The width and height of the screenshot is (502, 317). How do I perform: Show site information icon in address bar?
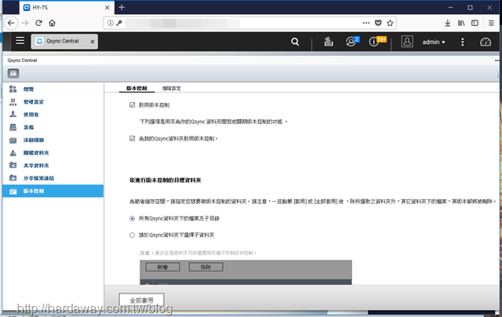pyautogui.click(x=111, y=23)
